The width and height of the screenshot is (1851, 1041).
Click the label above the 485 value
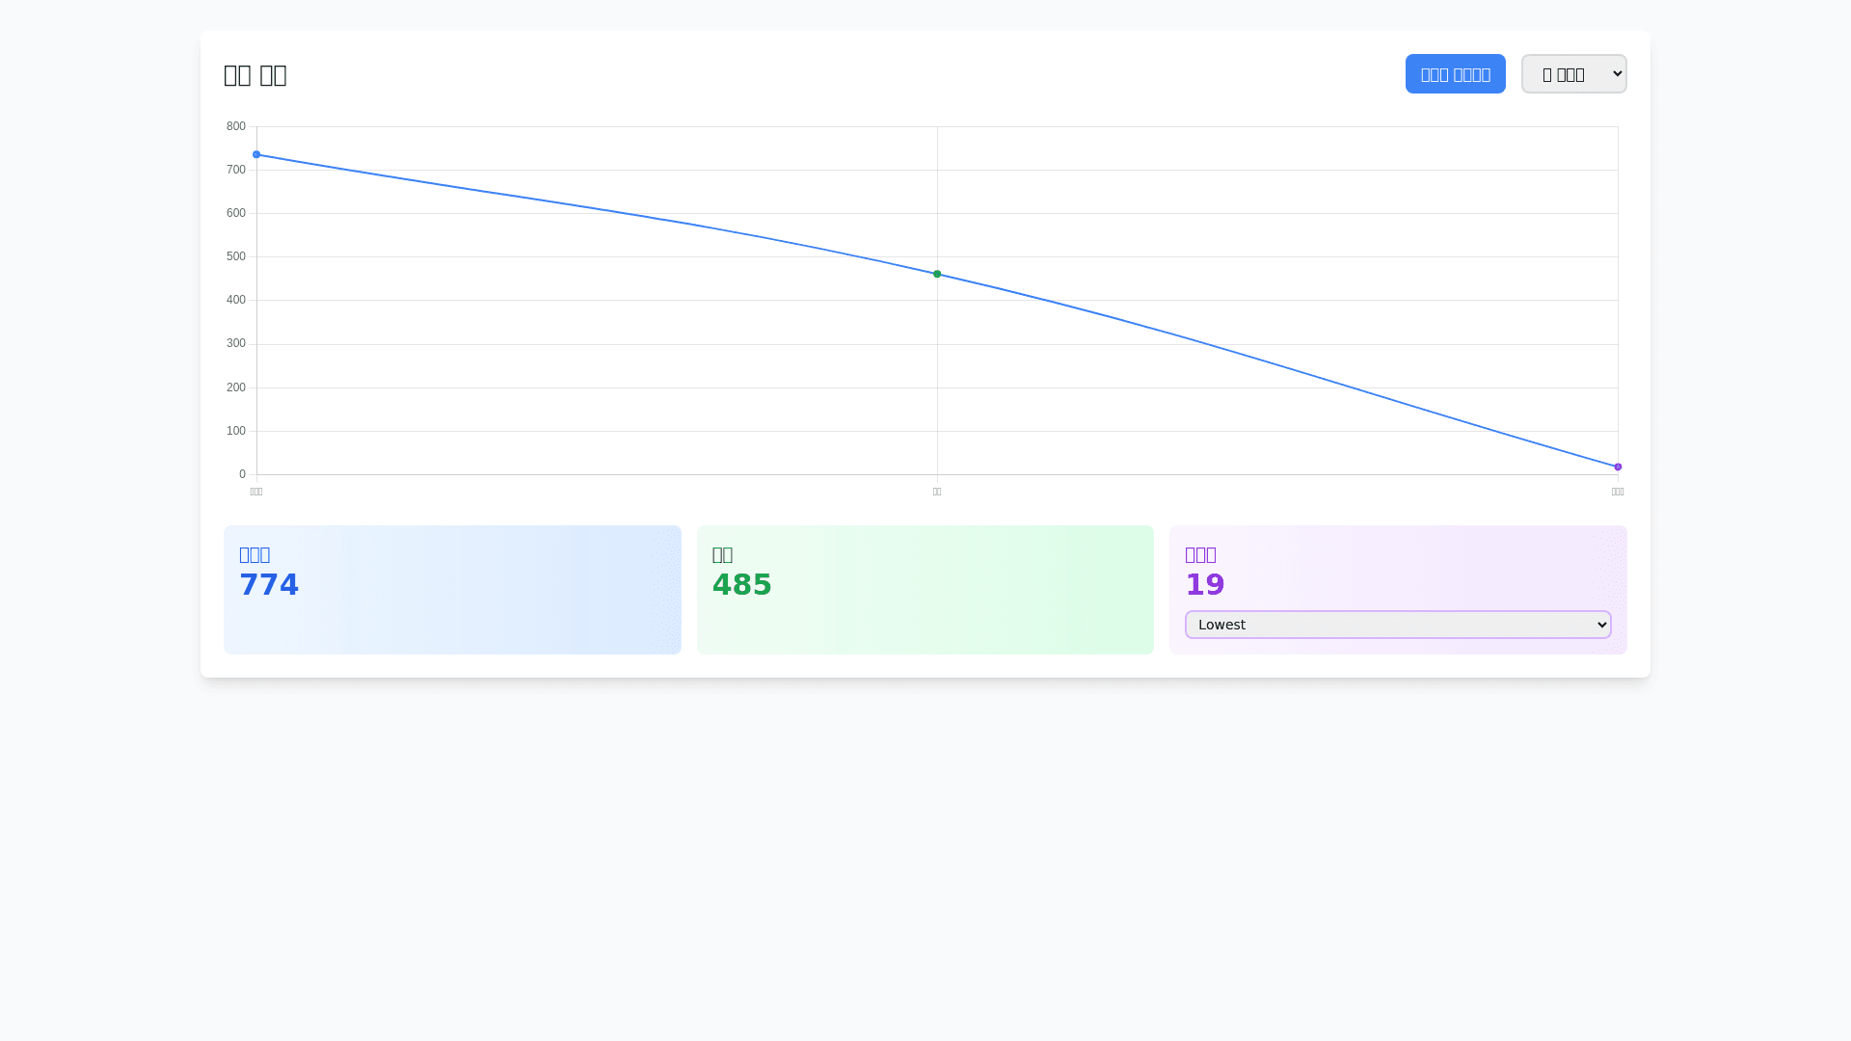[x=722, y=554]
